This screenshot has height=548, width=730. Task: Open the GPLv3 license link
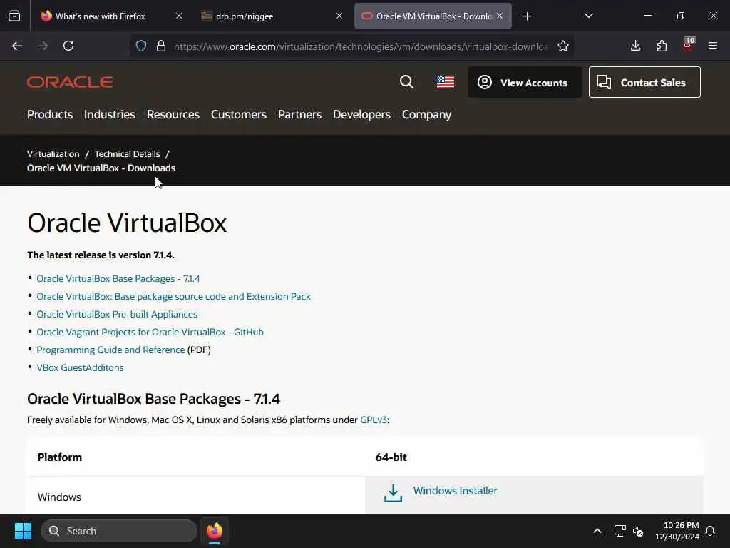coord(374,420)
